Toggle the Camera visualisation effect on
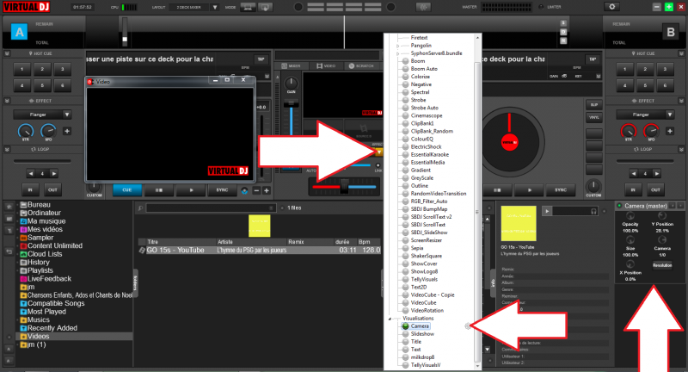This screenshot has height=372, width=688. 405,325
